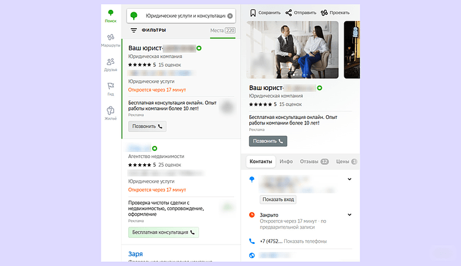Image resolution: width=461 pixels, height=266 pixels.
Task: Open the second dark photo thumbnail
Action: coord(352,50)
